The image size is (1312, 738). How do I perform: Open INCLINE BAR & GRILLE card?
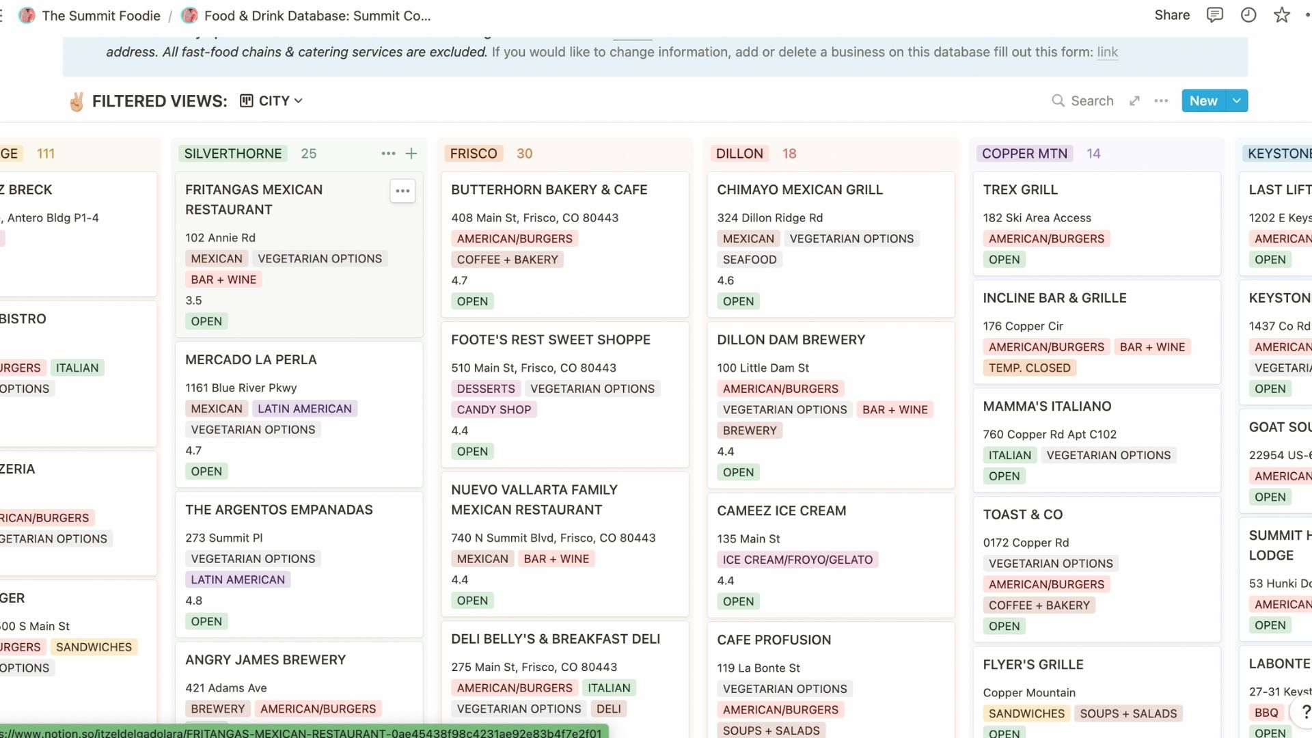pos(1097,331)
